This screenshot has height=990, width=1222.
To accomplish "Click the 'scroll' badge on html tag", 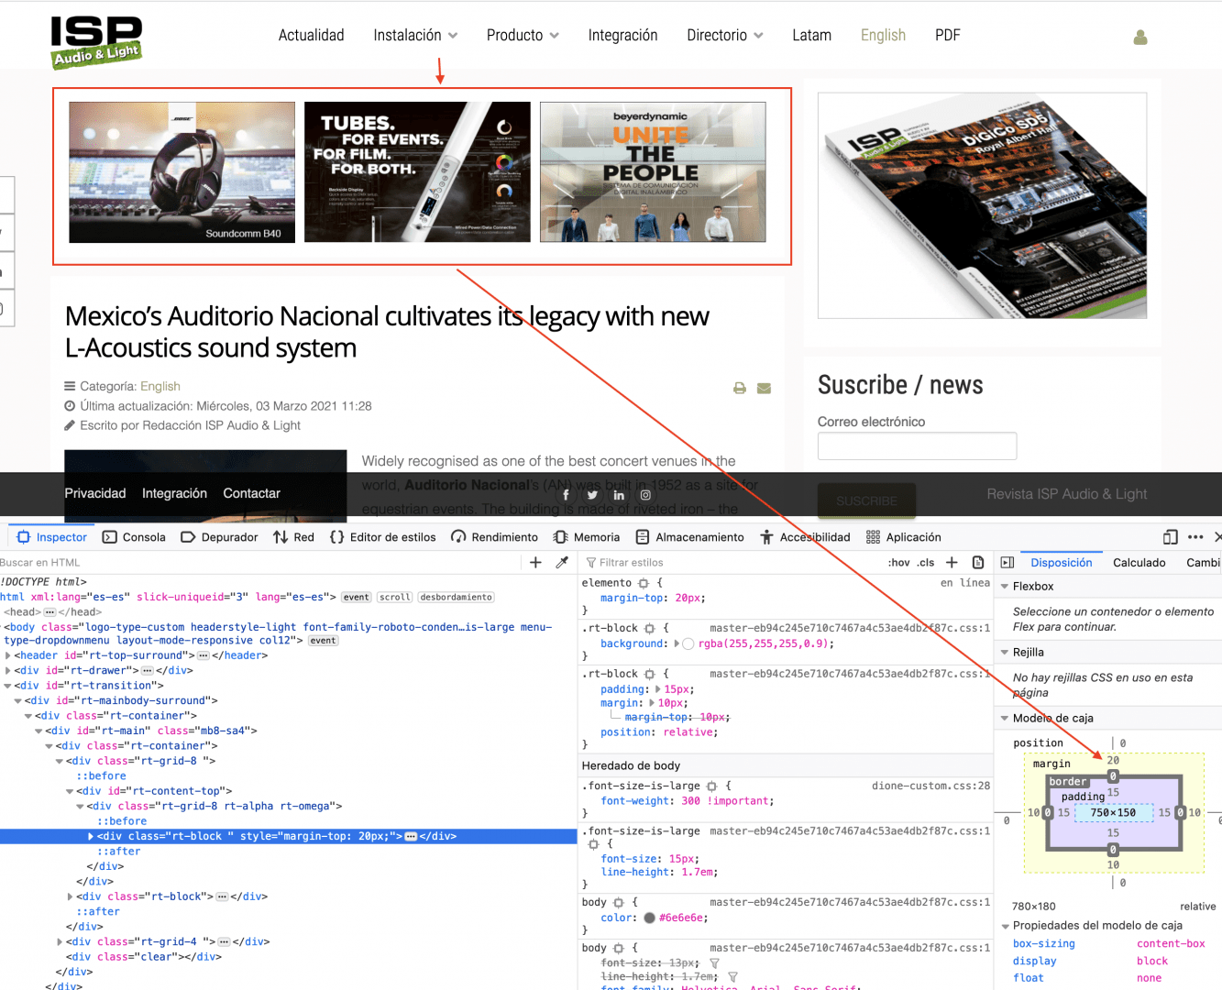I will [x=395, y=598].
